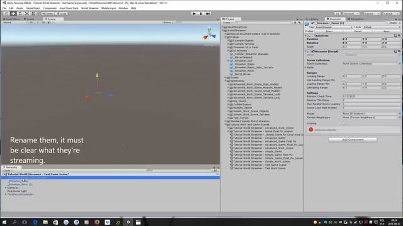This screenshot has width=403, height=226.
Task: Click the Add Component button
Action: coord(353,139)
